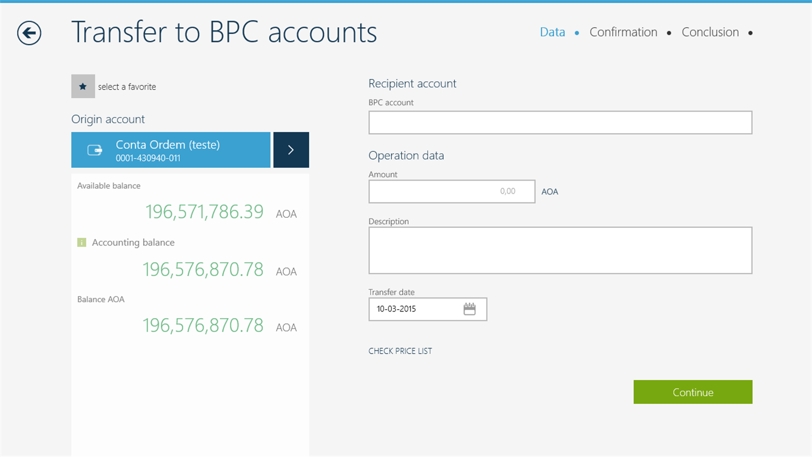
Task: Focus the BPC account input field
Action: pos(560,122)
